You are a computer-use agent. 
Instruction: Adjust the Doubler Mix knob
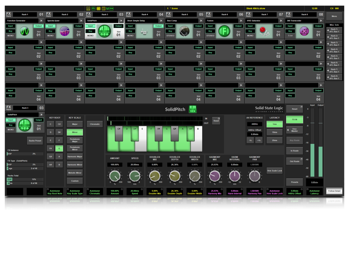coord(155,176)
